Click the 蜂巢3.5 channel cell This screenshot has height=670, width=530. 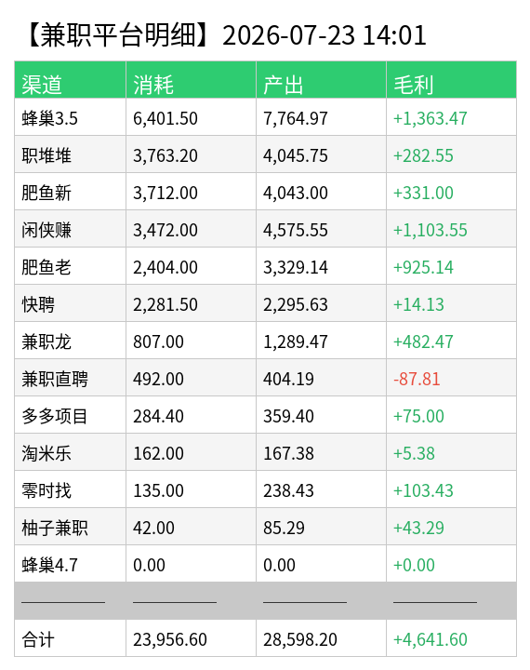tap(70, 117)
